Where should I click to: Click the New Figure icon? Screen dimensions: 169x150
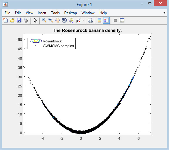(6, 20)
